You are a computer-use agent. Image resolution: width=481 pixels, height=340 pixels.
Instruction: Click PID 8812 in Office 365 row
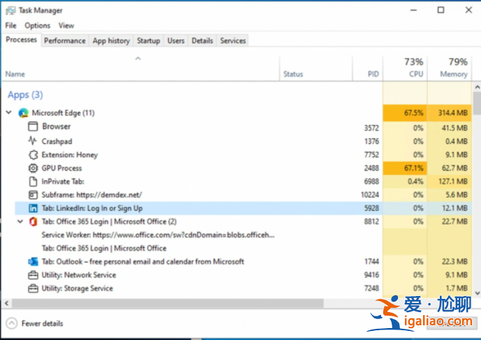pyautogui.click(x=371, y=221)
